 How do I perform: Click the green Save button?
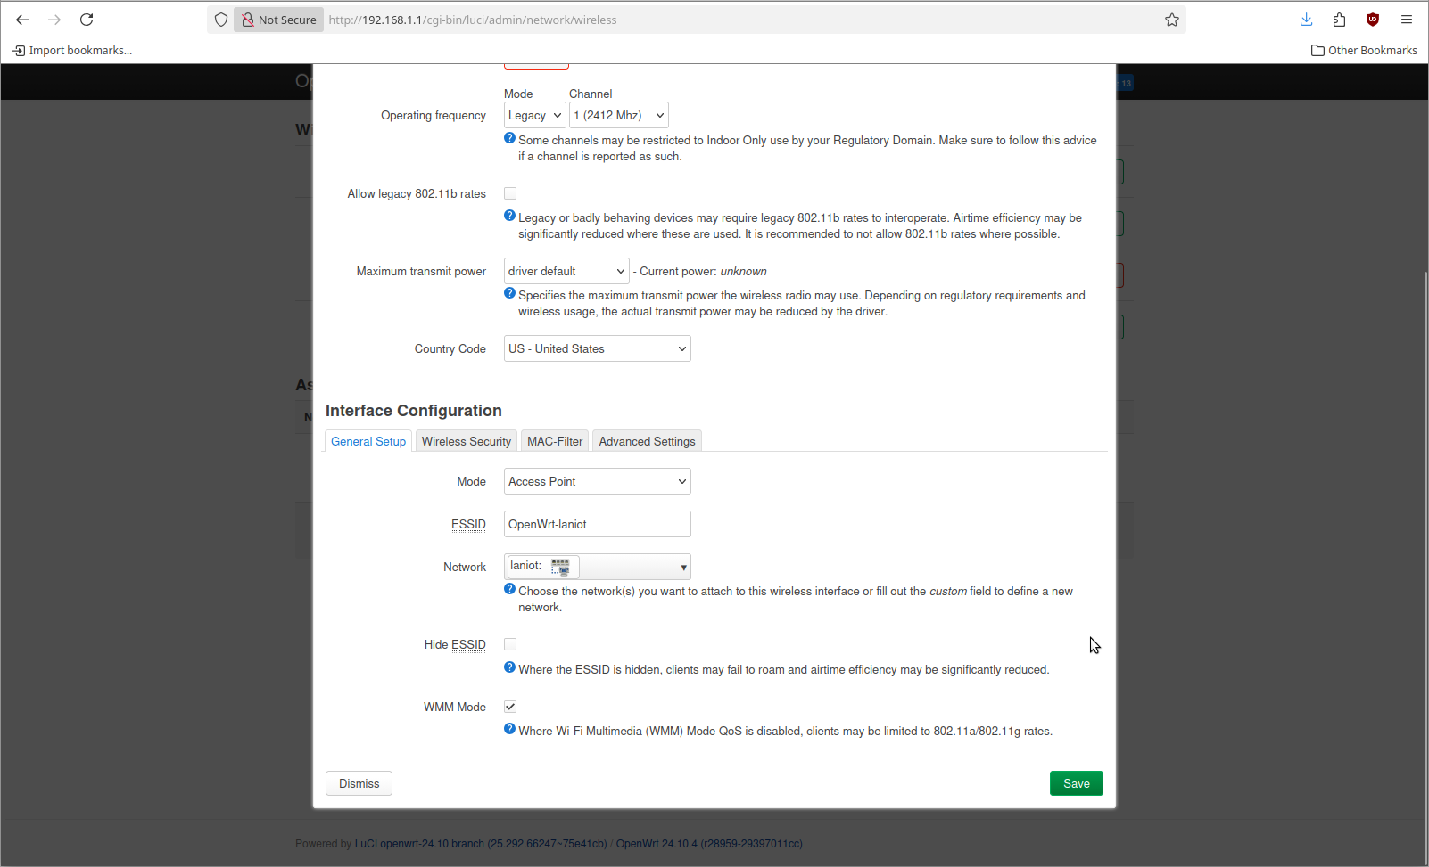tap(1076, 783)
